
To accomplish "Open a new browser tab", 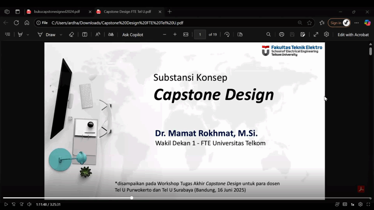I will point(169,12).
